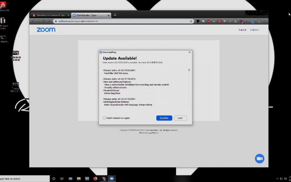
Task: Switch to Chrome on the taskbar
Action: pyautogui.click(x=103, y=179)
